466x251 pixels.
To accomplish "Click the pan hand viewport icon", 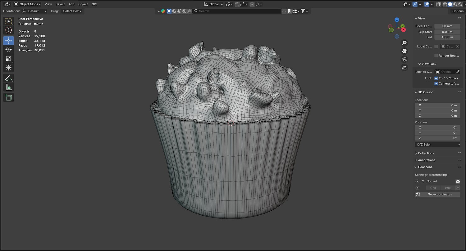I will pyautogui.click(x=404, y=51).
